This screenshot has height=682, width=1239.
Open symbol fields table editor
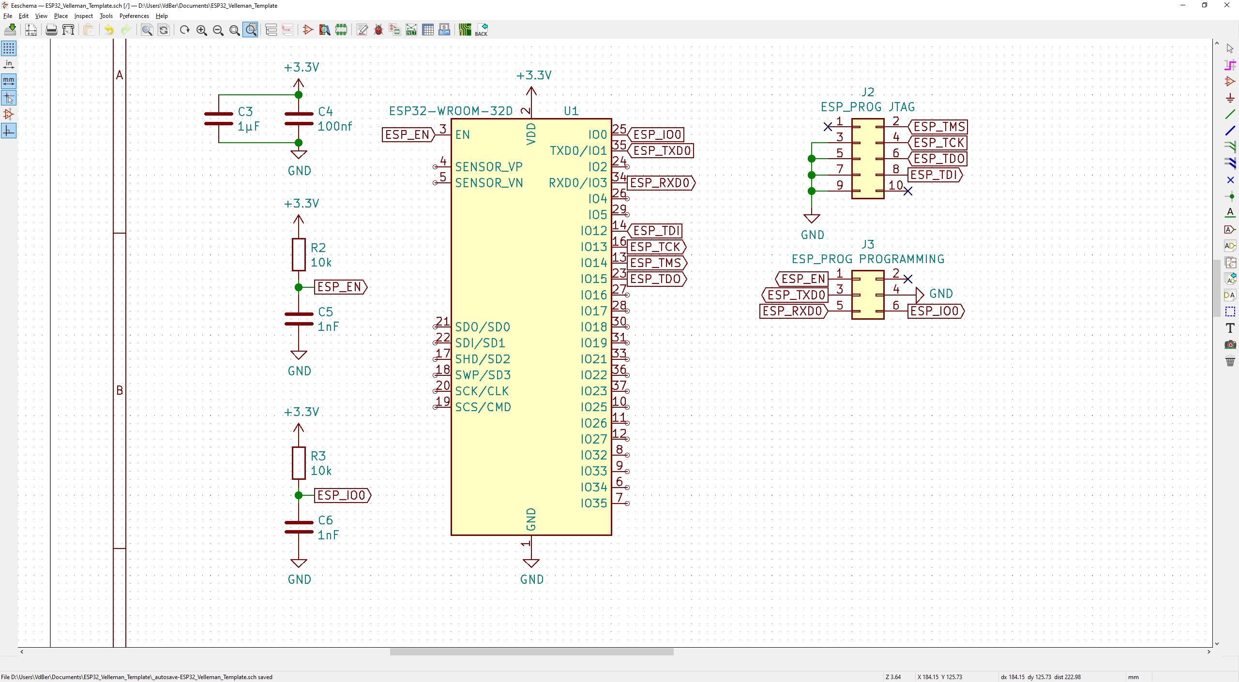pyautogui.click(x=428, y=30)
